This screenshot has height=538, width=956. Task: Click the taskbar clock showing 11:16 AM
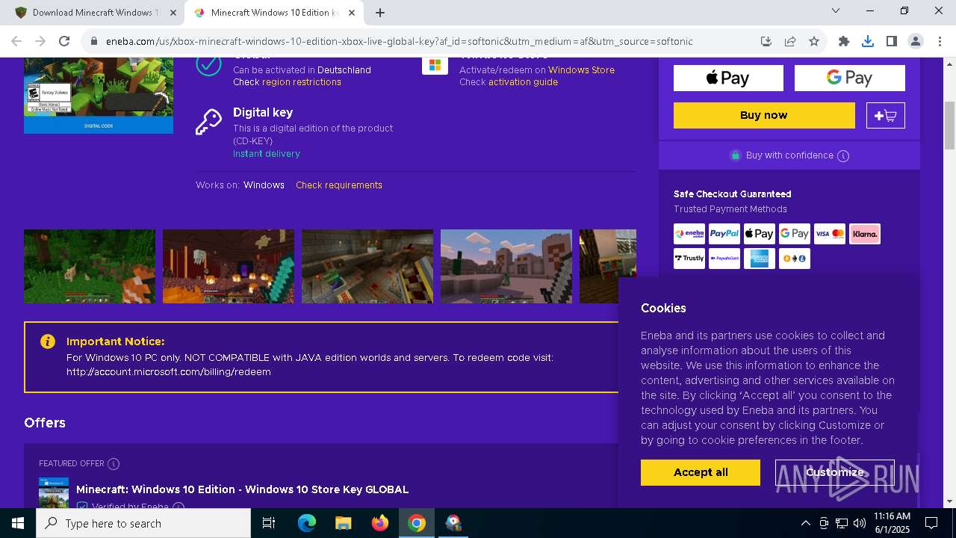(892, 523)
